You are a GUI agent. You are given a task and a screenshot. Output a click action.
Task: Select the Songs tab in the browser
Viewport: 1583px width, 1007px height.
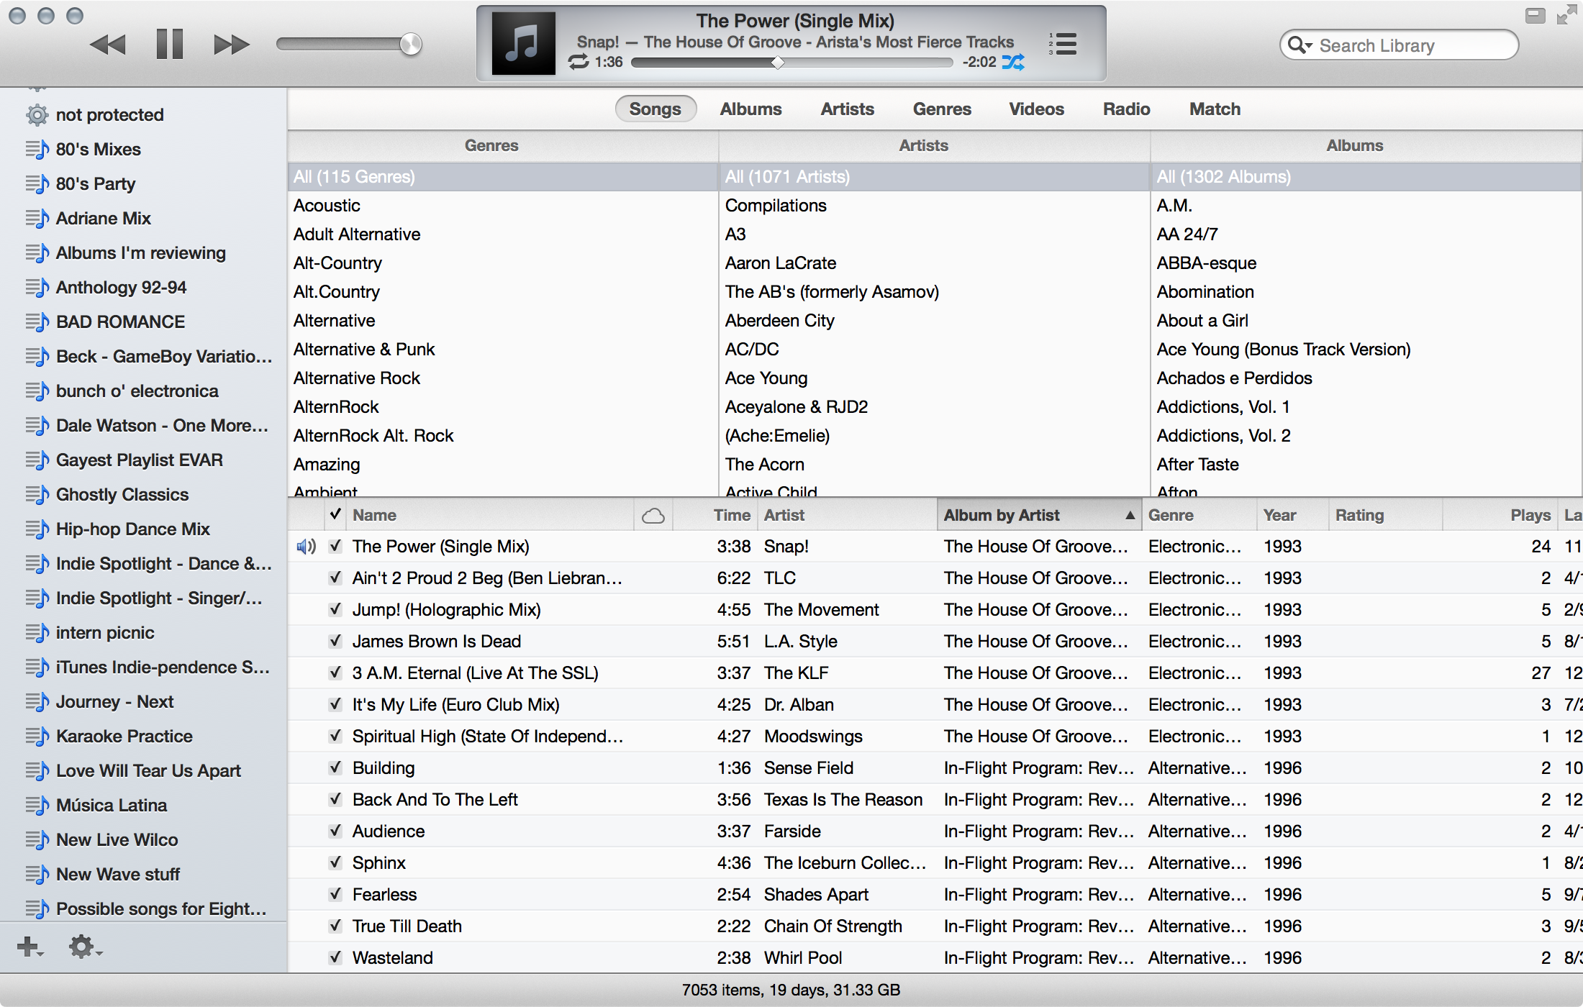[x=656, y=109]
